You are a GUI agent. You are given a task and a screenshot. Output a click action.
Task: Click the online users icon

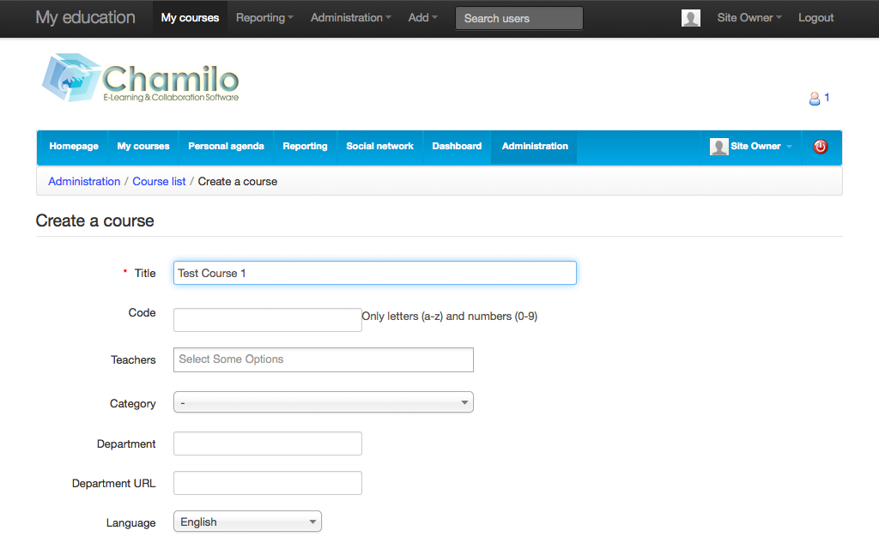(815, 99)
